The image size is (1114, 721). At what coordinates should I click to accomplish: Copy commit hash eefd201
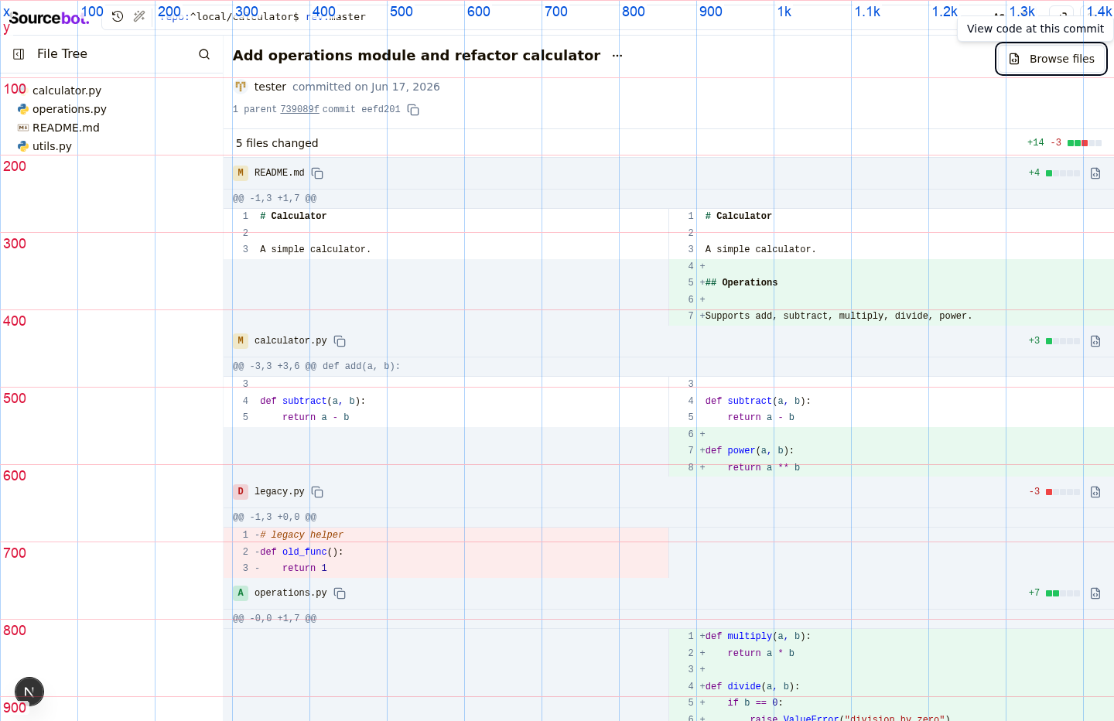click(x=413, y=110)
